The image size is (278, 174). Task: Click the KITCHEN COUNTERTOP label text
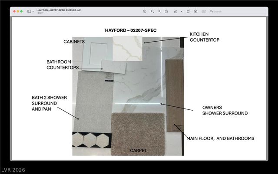(x=205, y=37)
